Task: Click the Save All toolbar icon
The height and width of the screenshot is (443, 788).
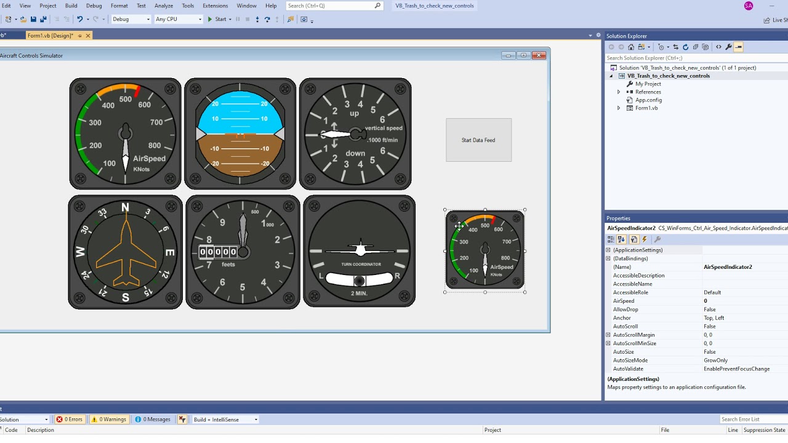Action: (43, 19)
